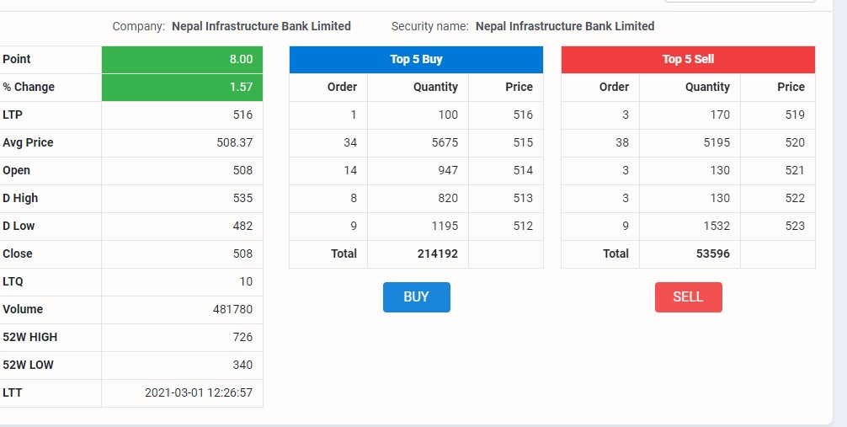Click sell order count 38
The image size is (847, 427).
click(x=621, y=142)
